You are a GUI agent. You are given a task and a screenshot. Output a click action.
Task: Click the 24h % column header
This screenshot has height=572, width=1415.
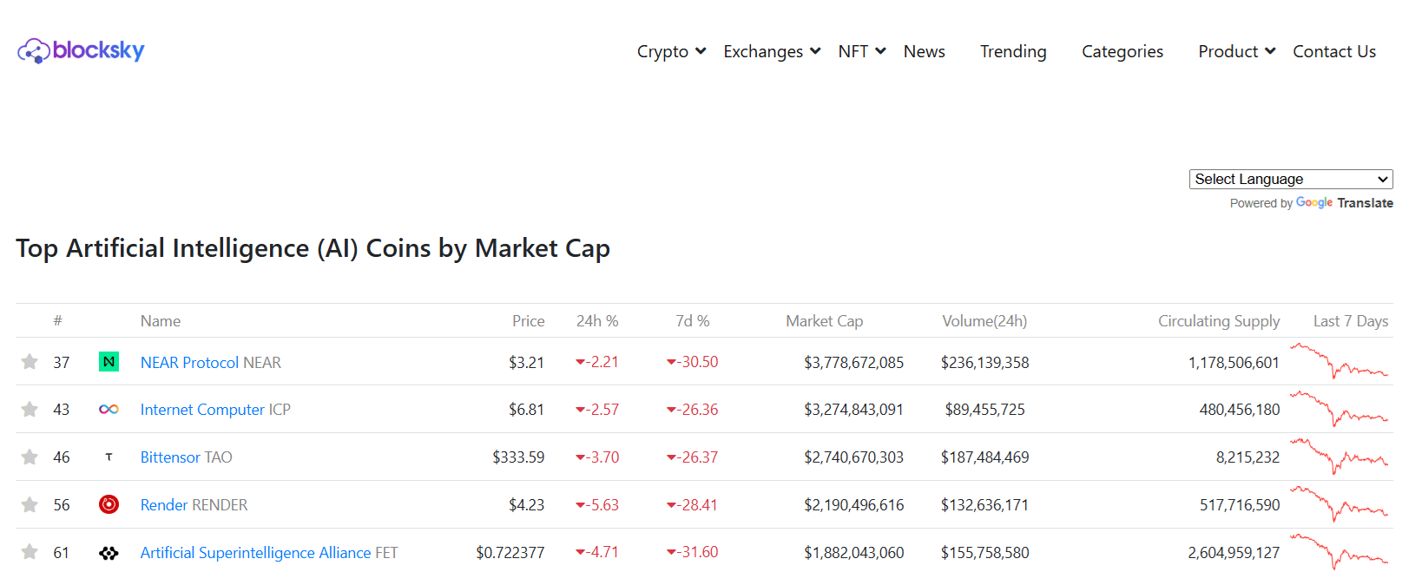pyautogui.click(x=597, y=321)
